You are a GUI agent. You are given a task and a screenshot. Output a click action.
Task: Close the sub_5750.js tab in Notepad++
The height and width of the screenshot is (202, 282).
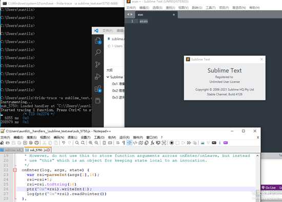click(x=48, y=150)
